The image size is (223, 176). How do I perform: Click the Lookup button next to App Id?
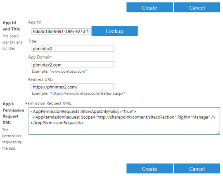115,31
